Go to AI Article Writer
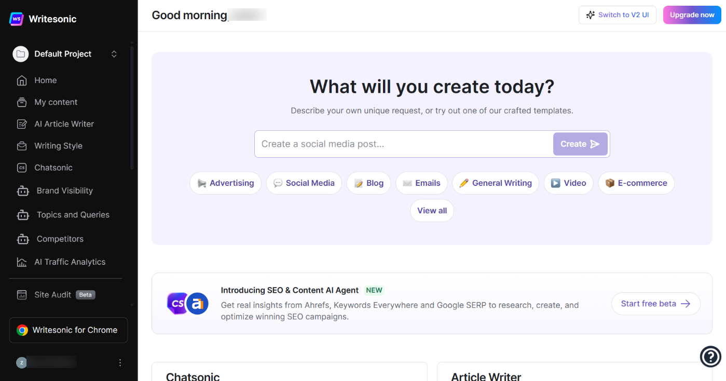726x381 pixels. coord(64,124)
